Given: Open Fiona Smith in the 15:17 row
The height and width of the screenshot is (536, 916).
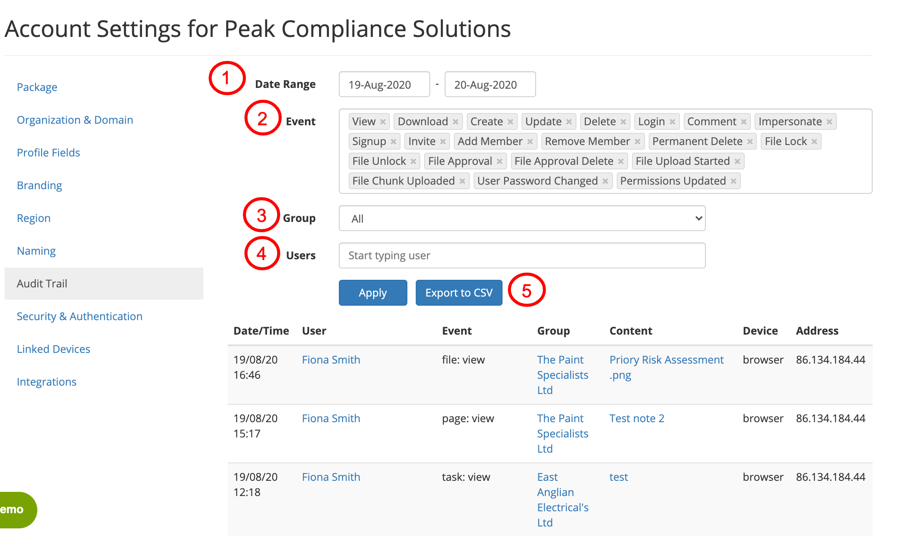Looking at the screenshot, I should click(x=331, y=418).
